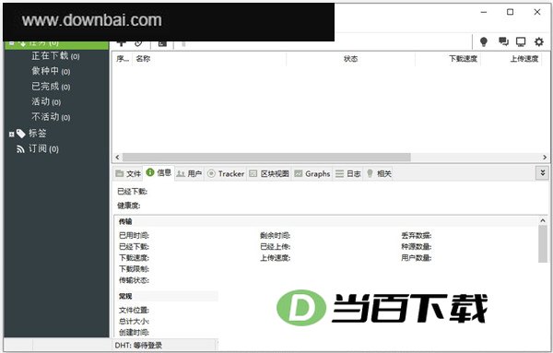Image resolution: width=553 pixels, height=353 pixels.
Task: Select 已完成 (0) in the sidebar
Action: (x=51, y=86)
